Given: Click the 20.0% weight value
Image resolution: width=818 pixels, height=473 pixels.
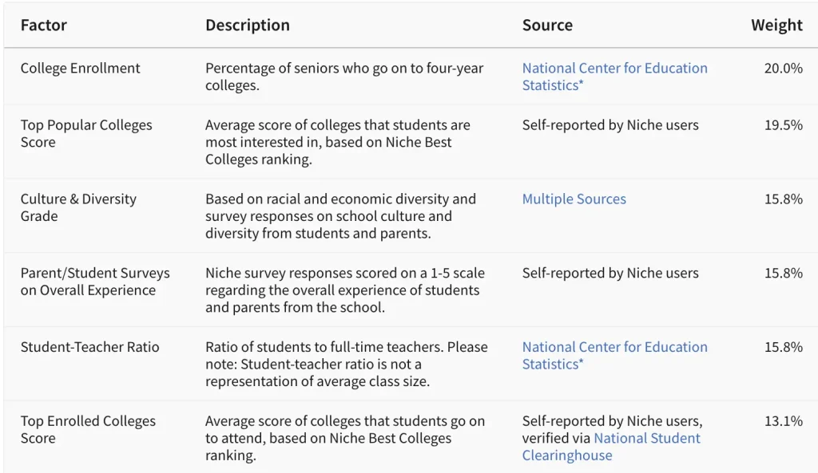Looking at the screenshot, I should [783, 69].
